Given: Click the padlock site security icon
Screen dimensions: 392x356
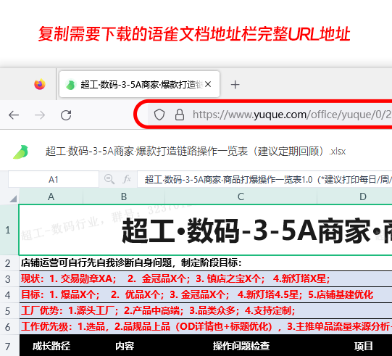Looking at the screenshot, I should pyautogui.click(x=180, y=115).
